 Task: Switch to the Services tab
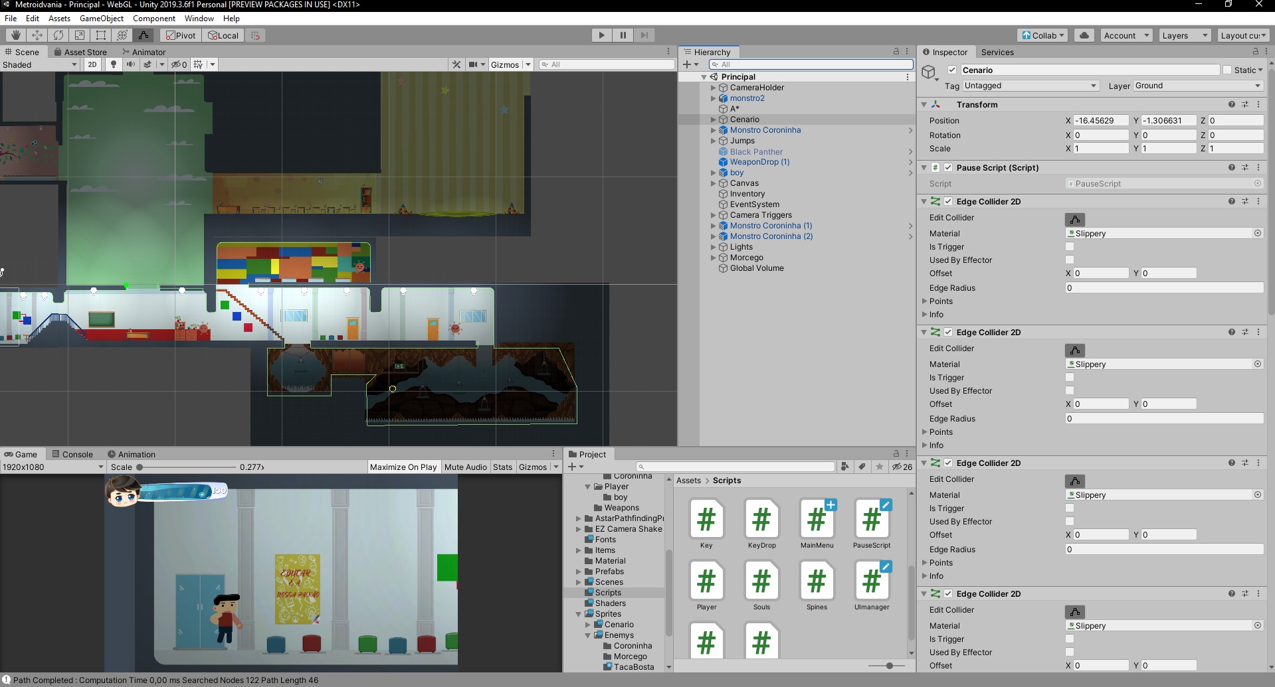tap(997, 52)
